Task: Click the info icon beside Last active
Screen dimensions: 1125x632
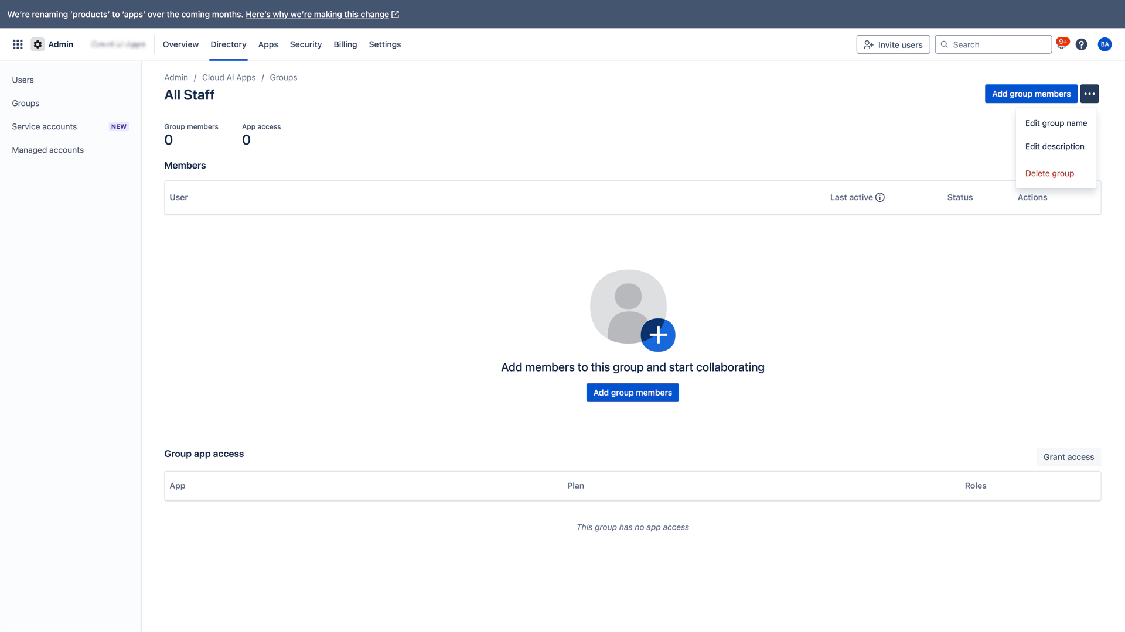Action: click(879, 197)
